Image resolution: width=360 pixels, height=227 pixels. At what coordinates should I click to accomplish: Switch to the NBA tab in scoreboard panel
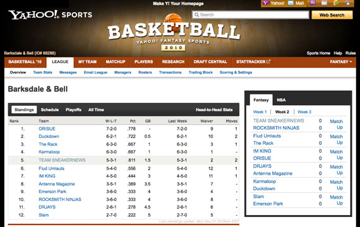point(281,100)
